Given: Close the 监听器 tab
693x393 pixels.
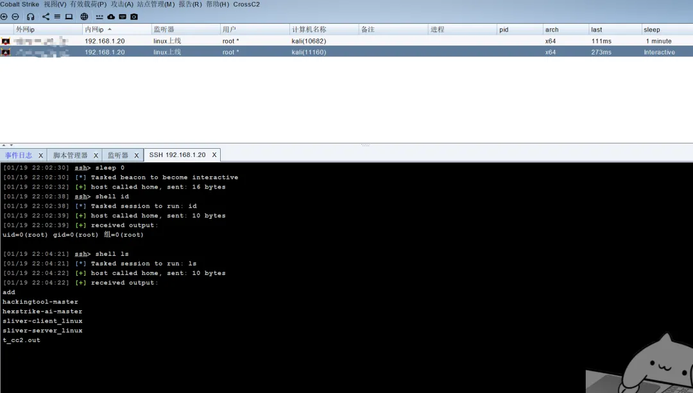Looking at the screenshot, I should [x=137, y=155].
